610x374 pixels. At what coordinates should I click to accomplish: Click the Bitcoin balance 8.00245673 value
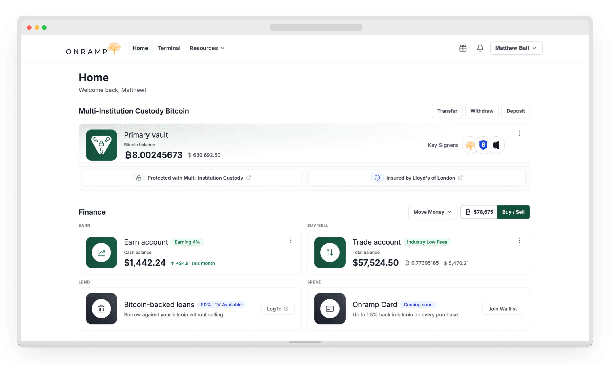tap(154, 155)
